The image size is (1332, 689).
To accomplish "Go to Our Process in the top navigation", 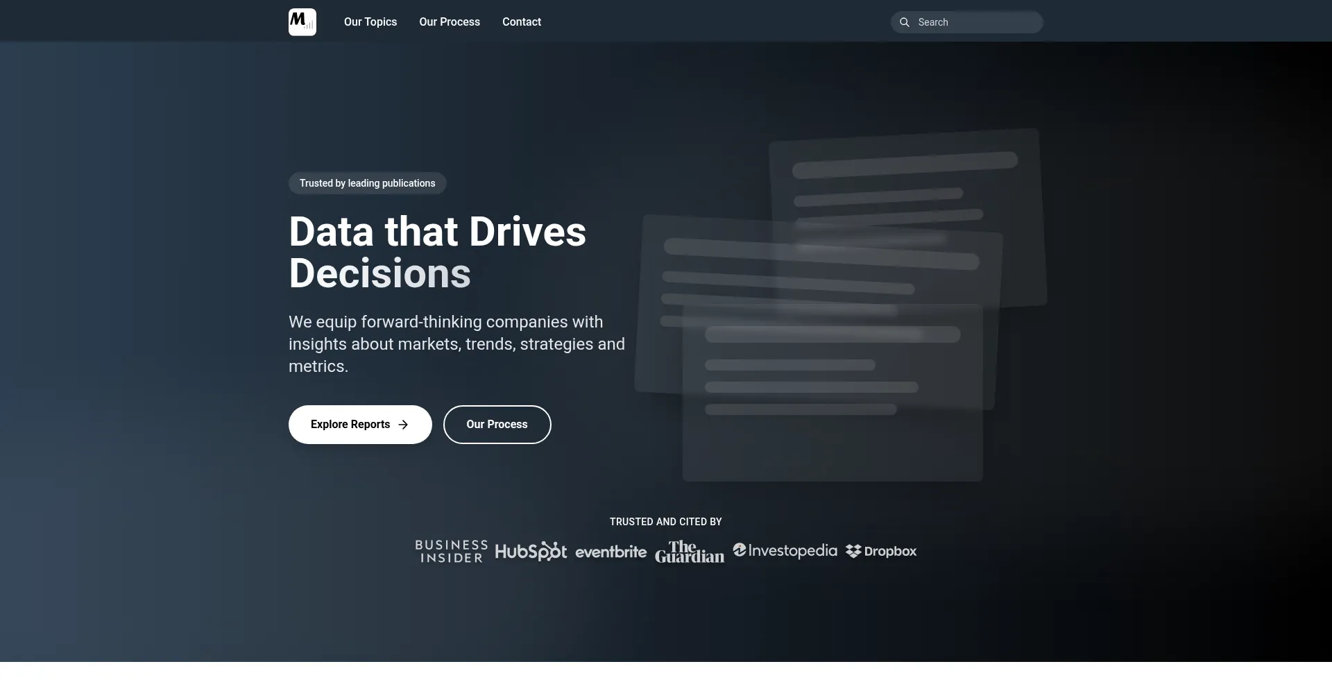I will pyautogui.click(x=450, y=22).
